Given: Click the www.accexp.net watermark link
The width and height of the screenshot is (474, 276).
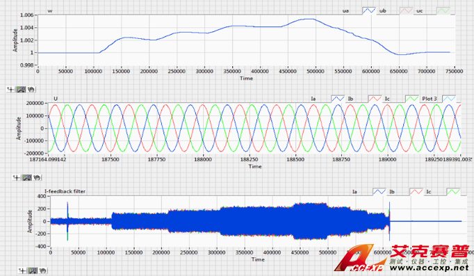Looking at the screenshot, I should pos(429,268).
